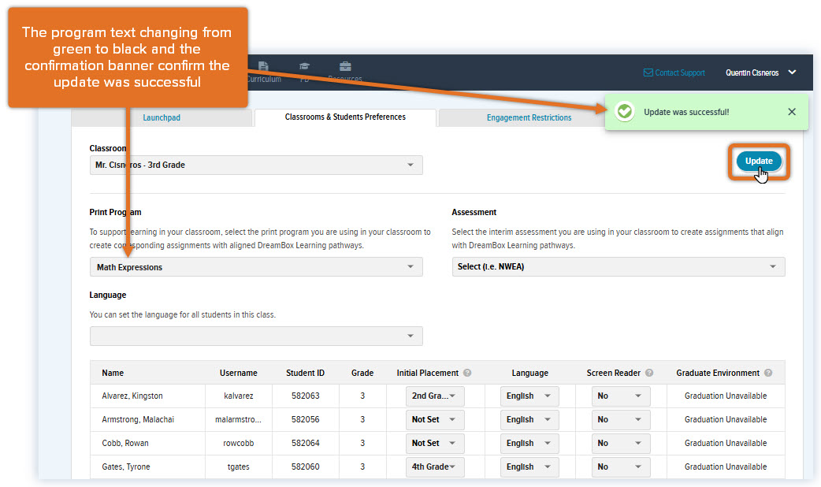The width and height of the screenshot is (821, 487).
Task: Open Cobb Rowan Language dropdown
Action: pyautogui.click(x=529, y=443)
